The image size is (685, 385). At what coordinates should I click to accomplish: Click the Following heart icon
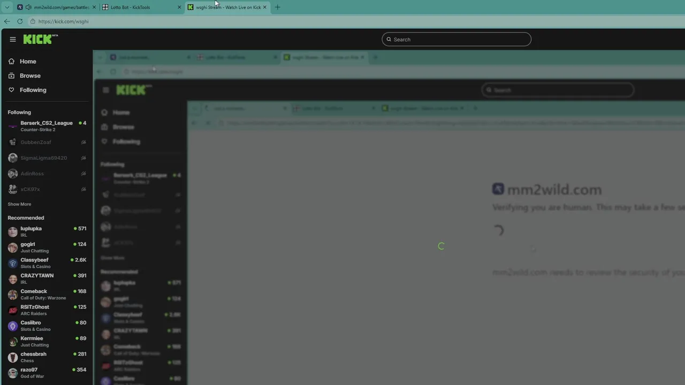[x=11, y=90]
